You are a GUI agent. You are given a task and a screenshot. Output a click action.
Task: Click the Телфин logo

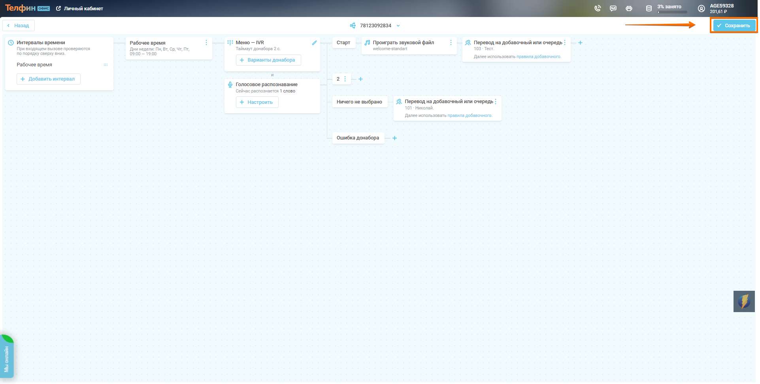27,8
